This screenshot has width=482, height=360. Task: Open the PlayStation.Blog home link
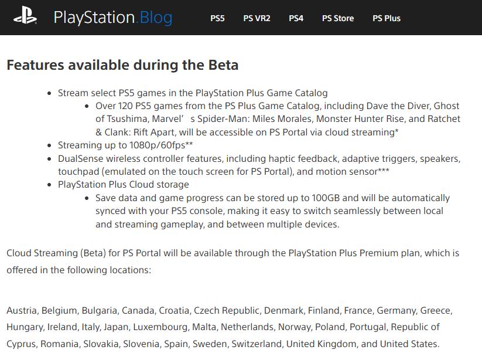coord(112,18)
